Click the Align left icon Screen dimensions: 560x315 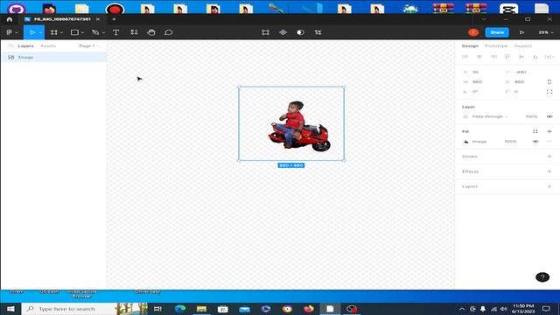465,57
